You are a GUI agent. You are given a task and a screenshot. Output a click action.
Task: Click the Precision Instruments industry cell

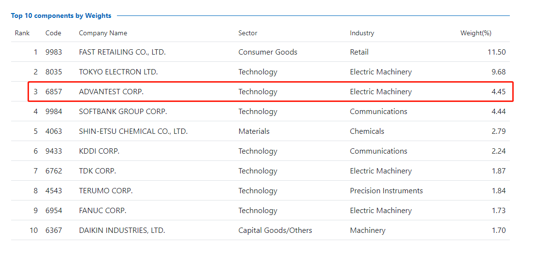point(386,191)
